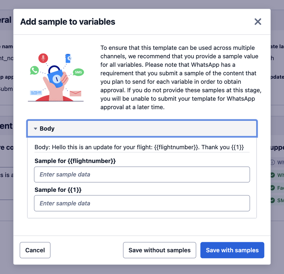Click the green checkmark next to SMS
Viewport: 284px width, 274px height.
273,200
